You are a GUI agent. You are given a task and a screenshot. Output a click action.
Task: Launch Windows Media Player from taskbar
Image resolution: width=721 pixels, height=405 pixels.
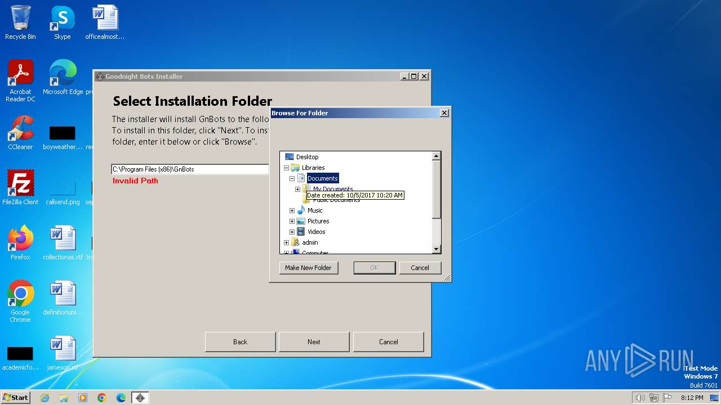[x=83, y=398]
